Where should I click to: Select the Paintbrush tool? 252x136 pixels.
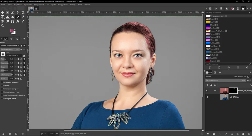18,17
